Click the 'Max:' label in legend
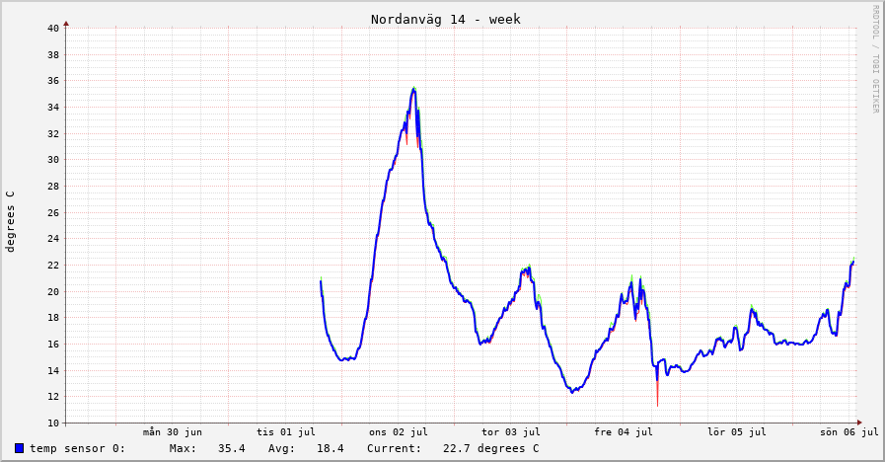The height and width of the screenshot is (462, 885). point(183,448)
